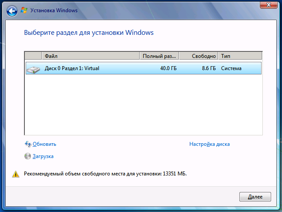Refresh the partition list via Обновить link
This screenshot has height=212, width=282.
[44, 144]
